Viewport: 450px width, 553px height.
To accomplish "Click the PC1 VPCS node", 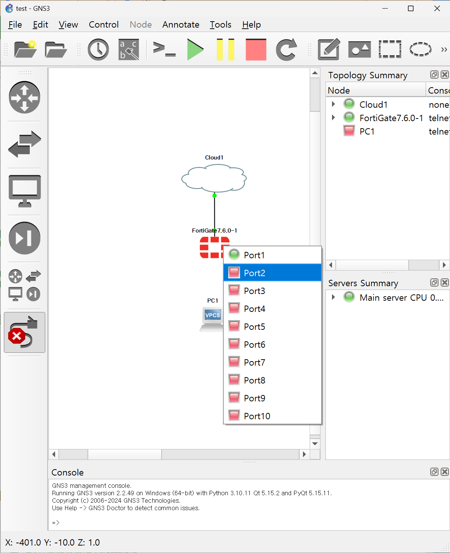I will tap(211, 319).
